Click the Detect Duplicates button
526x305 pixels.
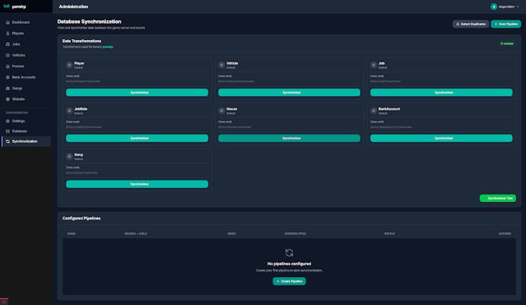(471, 24)
